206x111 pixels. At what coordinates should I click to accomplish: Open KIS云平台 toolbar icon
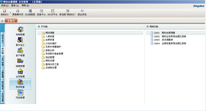tap(53, 11)
